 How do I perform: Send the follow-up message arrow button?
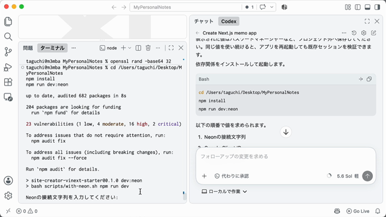tap(367, 176)
